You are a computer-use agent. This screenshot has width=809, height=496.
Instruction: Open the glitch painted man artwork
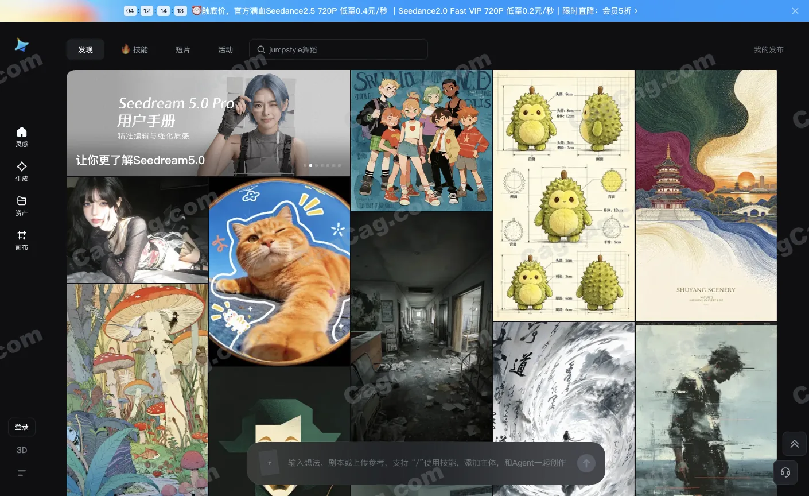[706, 409]
